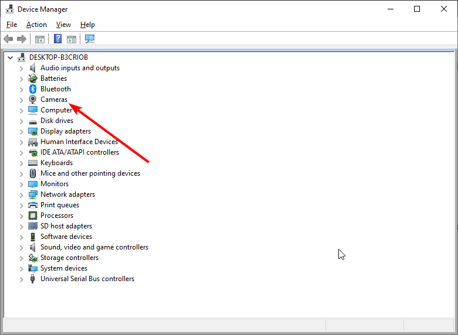
Task: Select the DESKTOP-B3CRIOB root label
Action: pyautogui.click(x=59, y=57)
